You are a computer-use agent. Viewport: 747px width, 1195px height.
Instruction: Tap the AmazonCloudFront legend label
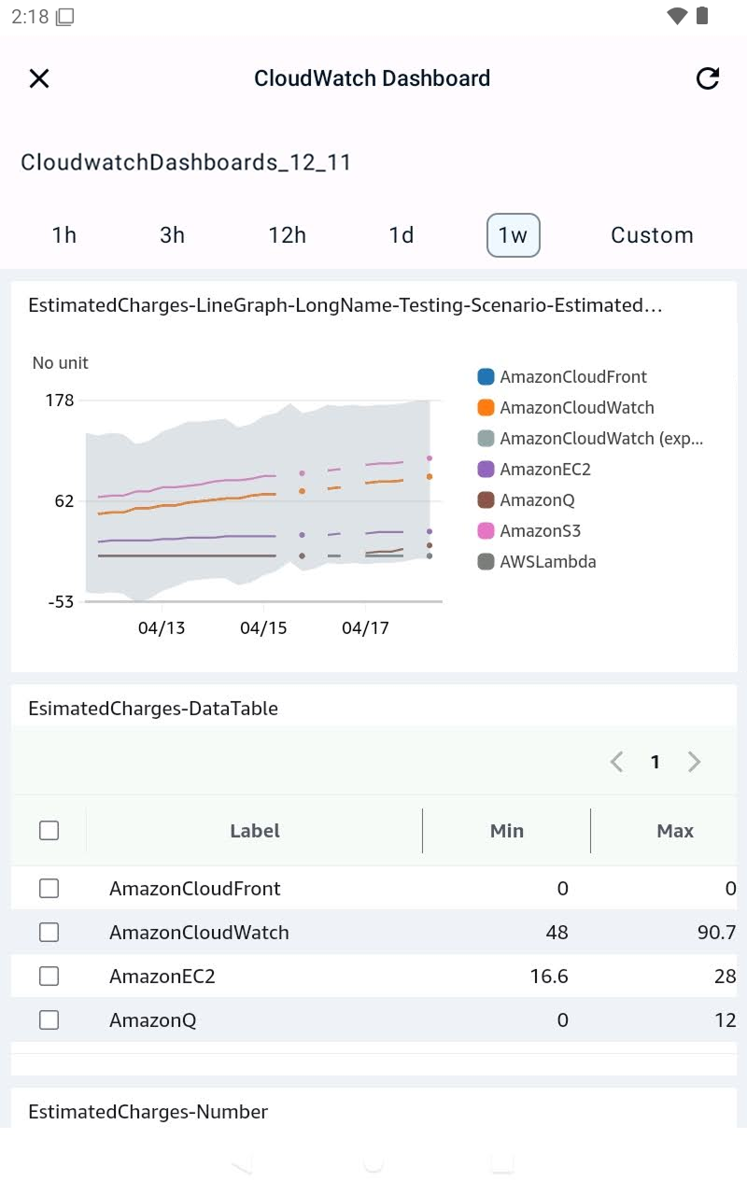[573, 377]
